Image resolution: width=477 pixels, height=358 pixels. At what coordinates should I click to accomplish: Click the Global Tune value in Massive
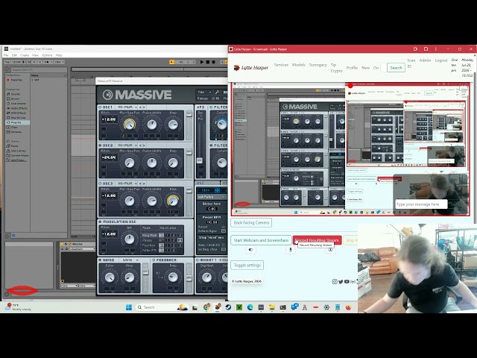point(212,209)
